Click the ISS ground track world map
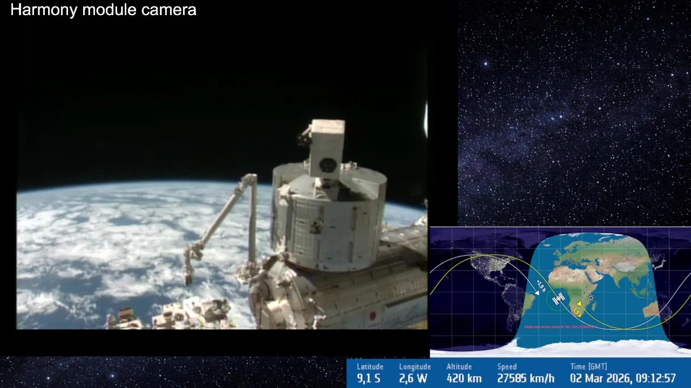 [x=560, y=292]
